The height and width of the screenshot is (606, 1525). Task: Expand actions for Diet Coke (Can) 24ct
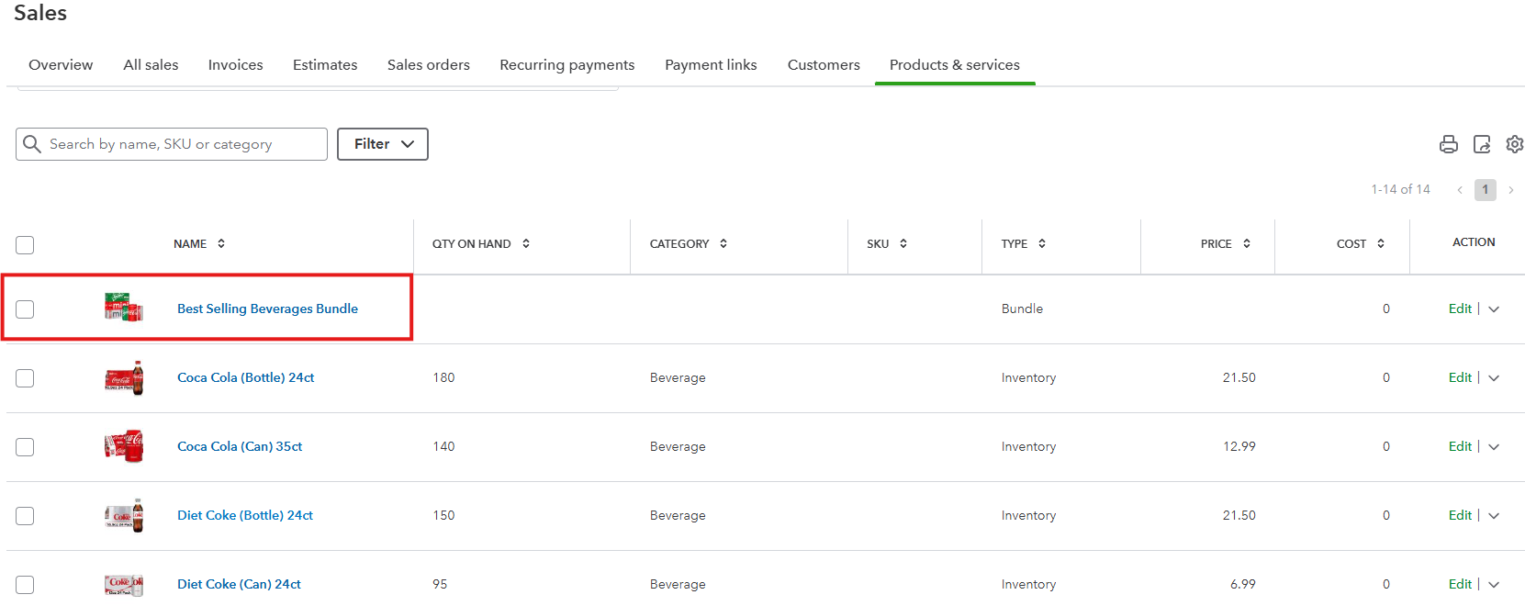pyautogui.click(x=1494, y=585)
